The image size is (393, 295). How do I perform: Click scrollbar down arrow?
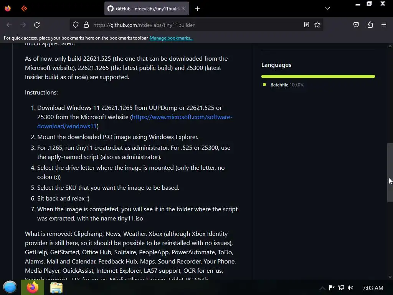click(x=390, y=277)
